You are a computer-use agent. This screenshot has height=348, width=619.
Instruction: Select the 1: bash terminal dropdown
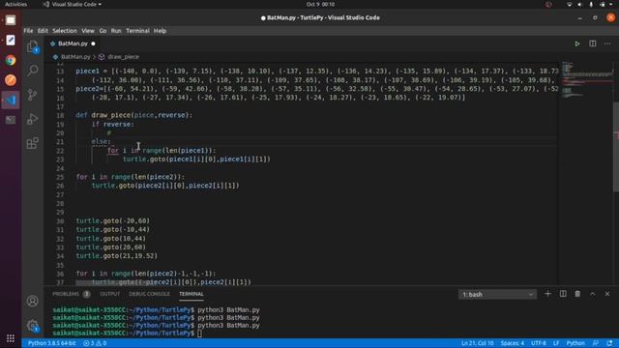[x=497, y=294]
